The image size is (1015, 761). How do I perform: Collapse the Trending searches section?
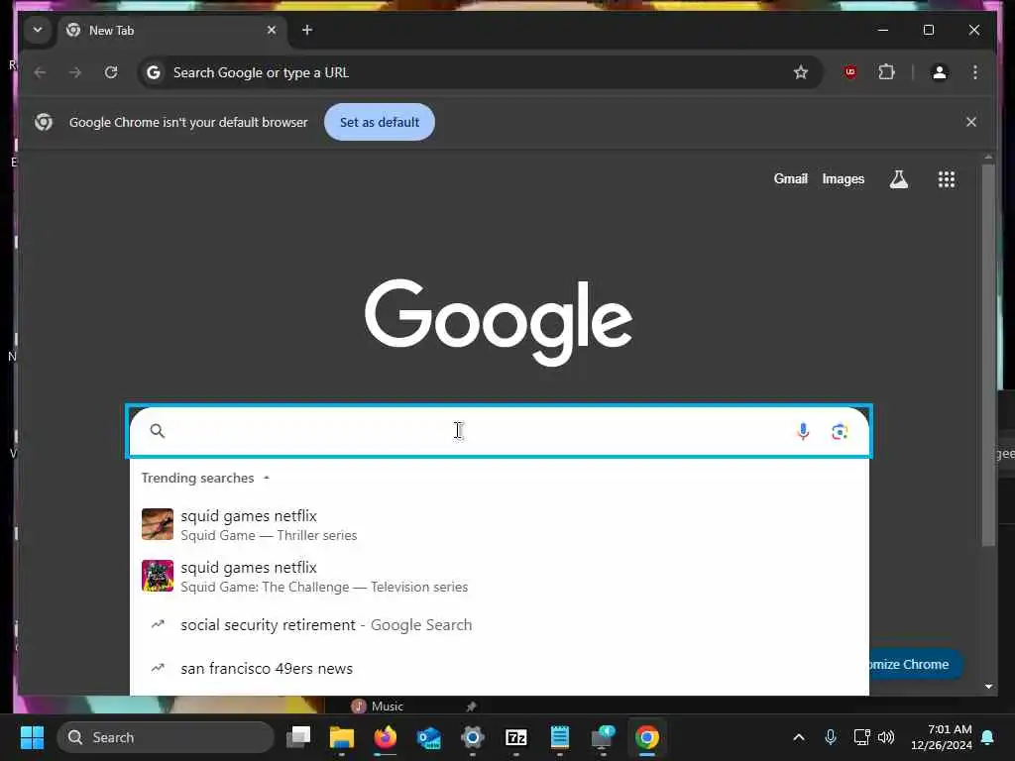[x=266, y=479]
